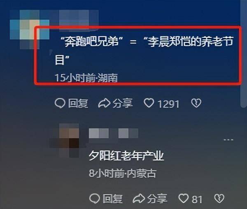Click reply bubble icon under 夕阳红老年产业
This screenshot has width=247, height=209.
pyautogui.click(x=95, y=198)
